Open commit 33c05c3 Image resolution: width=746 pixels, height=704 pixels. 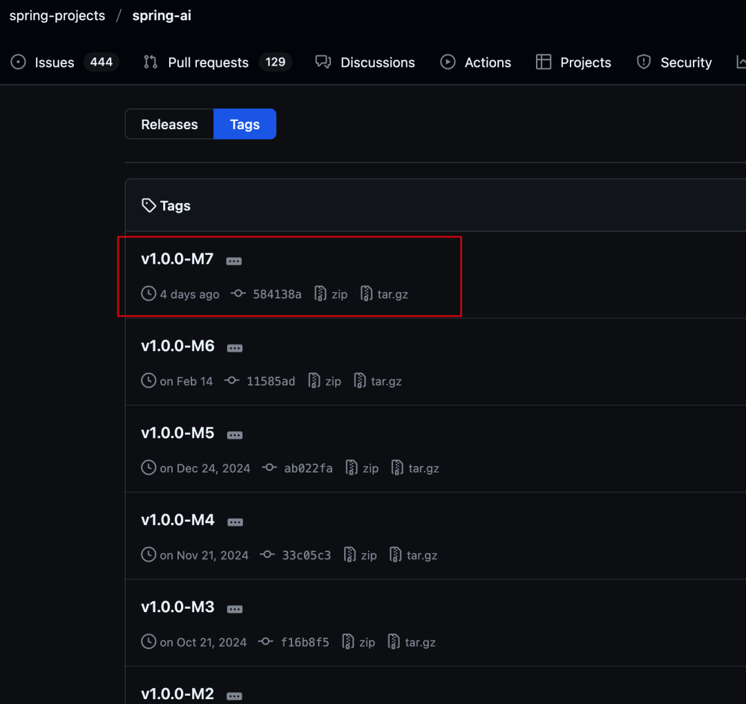(307, 555)
